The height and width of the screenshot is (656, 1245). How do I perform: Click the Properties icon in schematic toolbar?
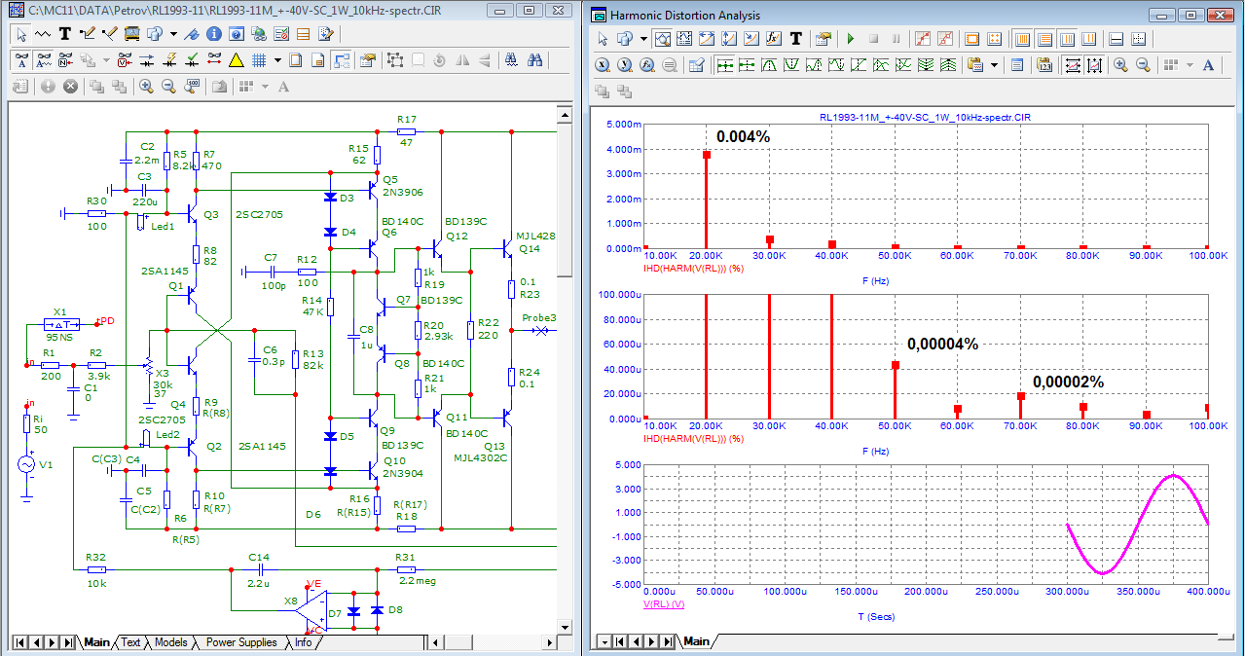click(367, 60)
